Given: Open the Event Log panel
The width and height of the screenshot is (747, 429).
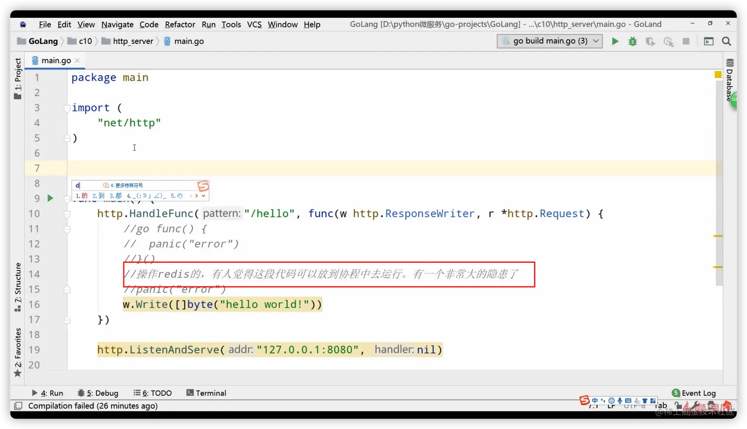Looking at the screenshot, I should (694, 393).
